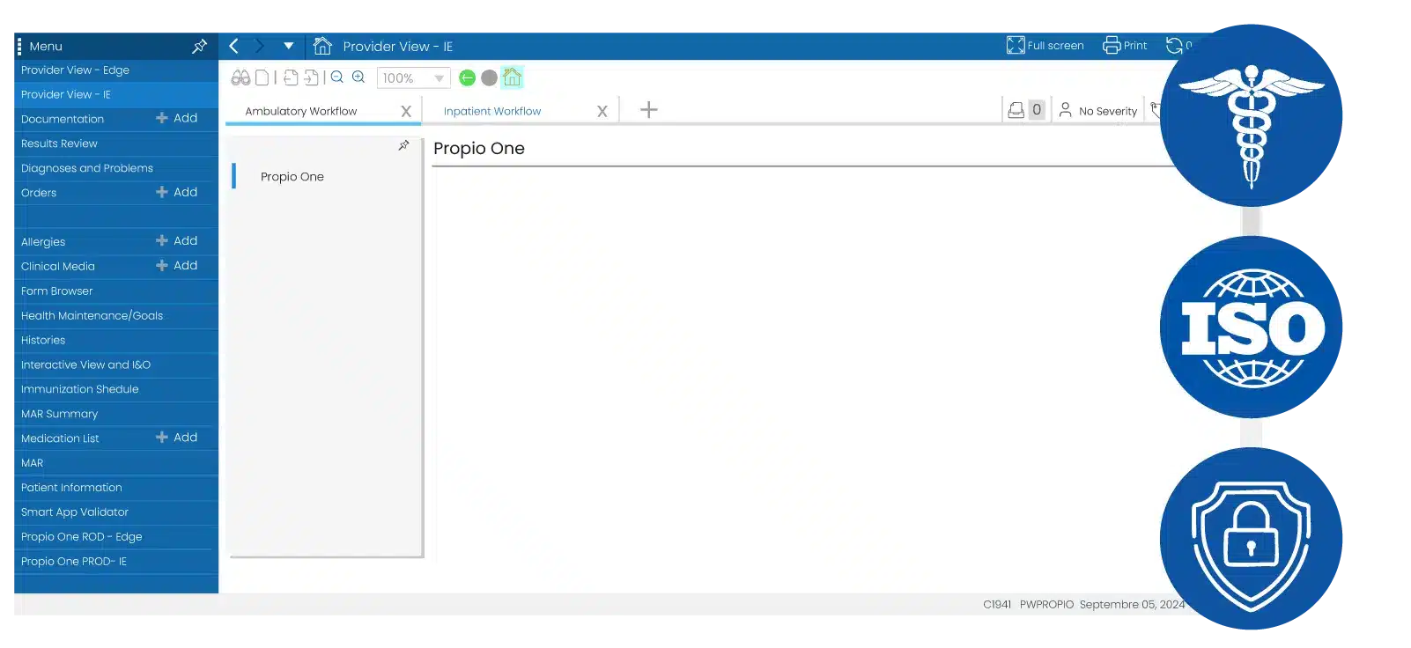Open Interactive View and I&O

pos(116,365)
